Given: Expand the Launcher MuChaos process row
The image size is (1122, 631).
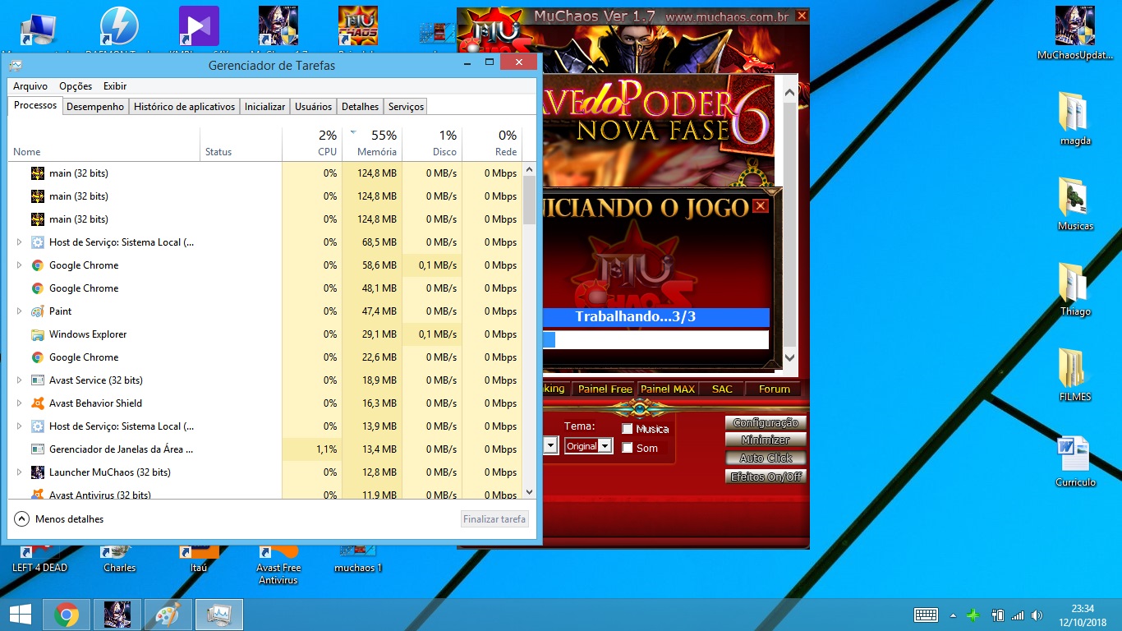Looking at the screenshot, I should [20, 472].
